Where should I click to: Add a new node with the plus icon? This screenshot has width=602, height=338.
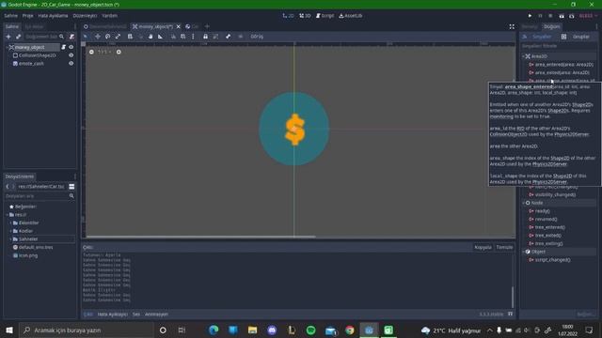[8, 37]
